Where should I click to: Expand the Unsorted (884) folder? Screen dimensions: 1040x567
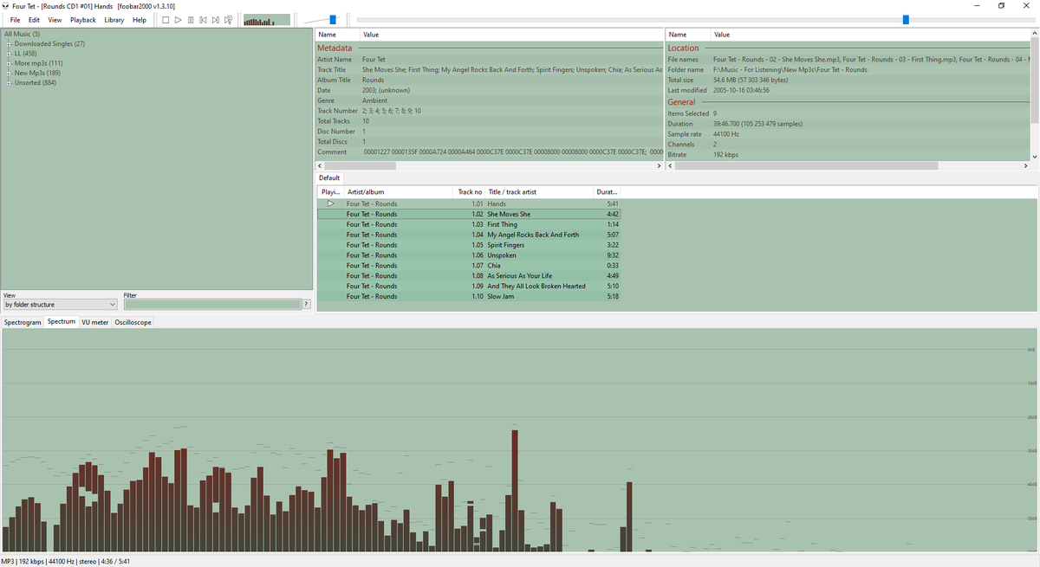click(9, 83)
